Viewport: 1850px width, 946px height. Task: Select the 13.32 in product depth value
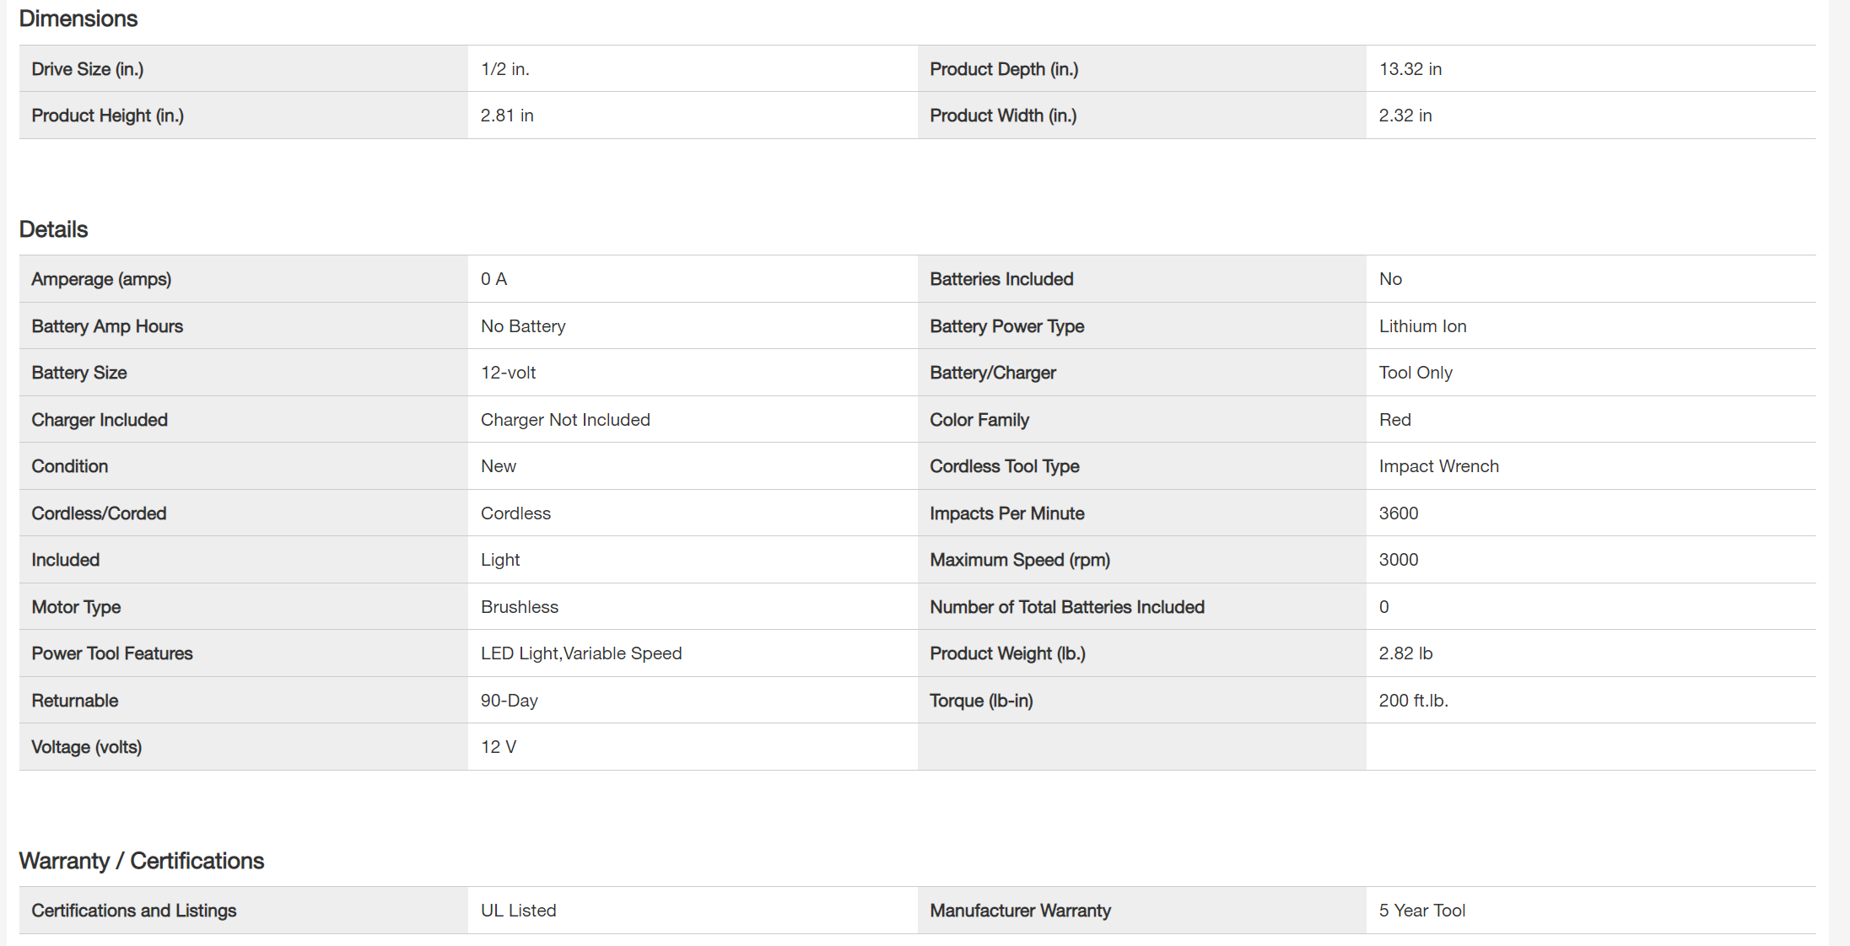click(x=1410, y=69)
